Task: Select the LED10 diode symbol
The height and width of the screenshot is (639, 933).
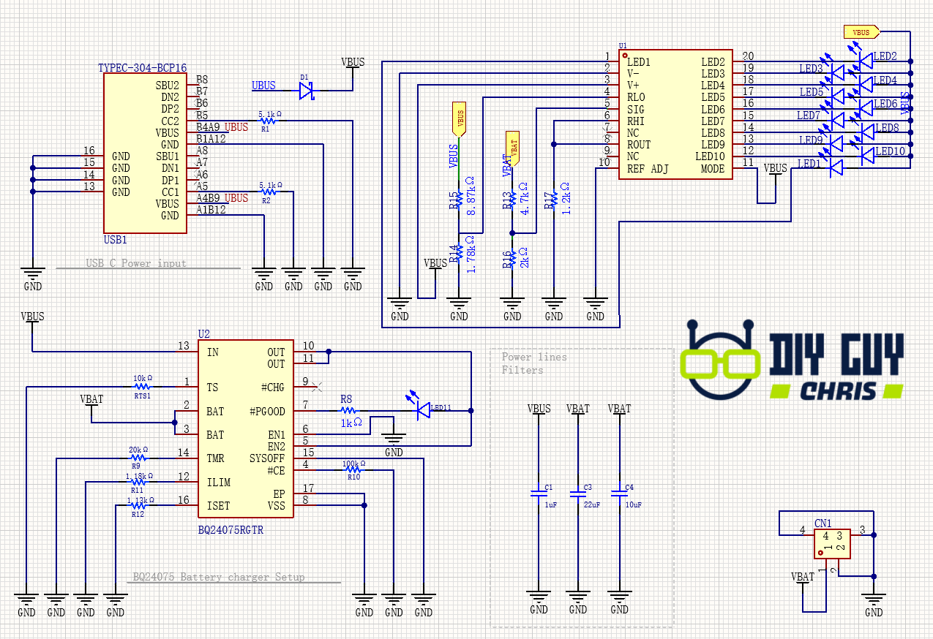Action: point(867,154)
